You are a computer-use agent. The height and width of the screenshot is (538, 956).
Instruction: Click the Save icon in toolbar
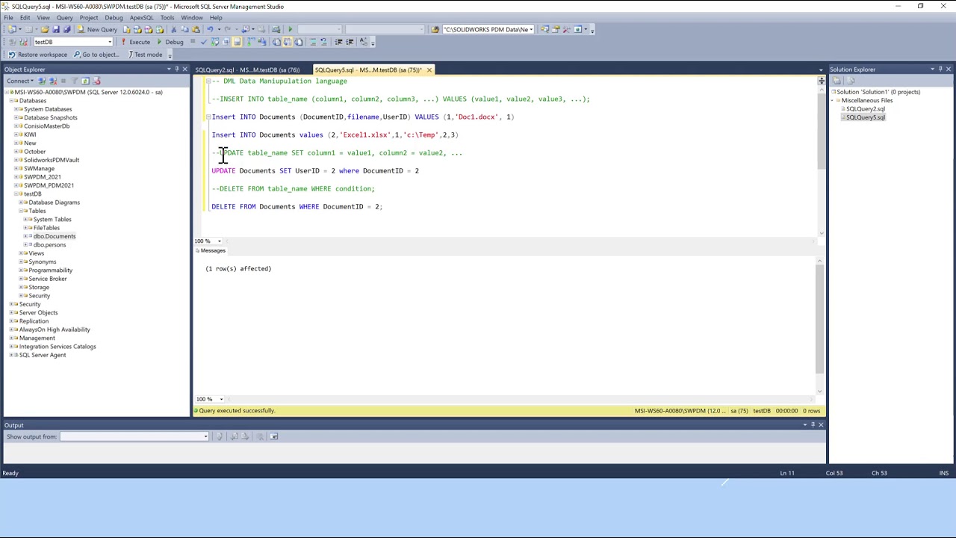coord(56,29)
